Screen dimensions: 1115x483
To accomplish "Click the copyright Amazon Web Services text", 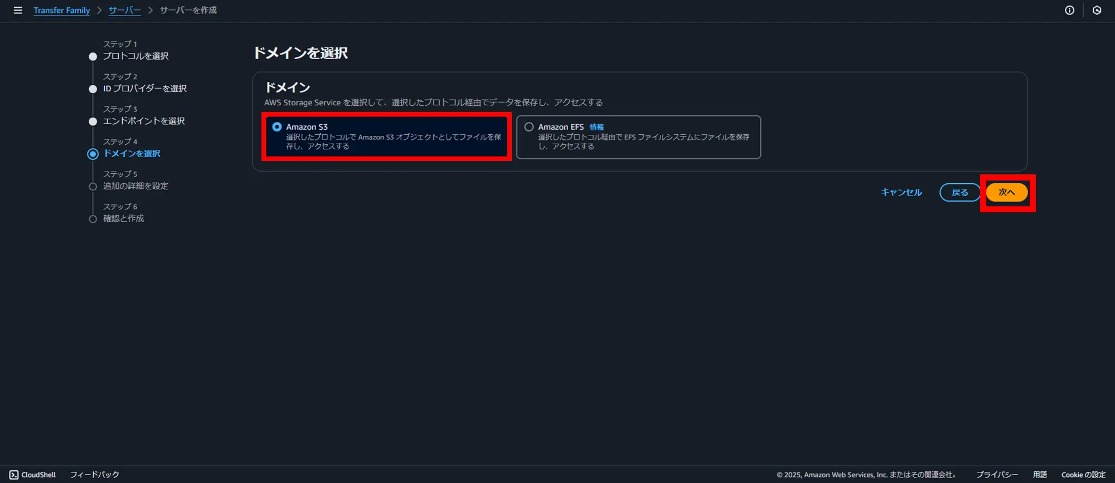I will point(866,475).
